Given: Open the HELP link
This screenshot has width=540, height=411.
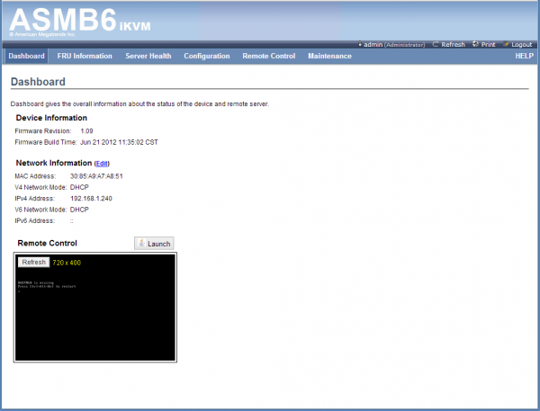Looking at the screenshot, I should coord(524,56).
